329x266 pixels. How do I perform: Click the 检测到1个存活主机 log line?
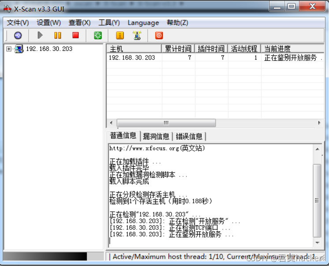click(x=161, y=201)
